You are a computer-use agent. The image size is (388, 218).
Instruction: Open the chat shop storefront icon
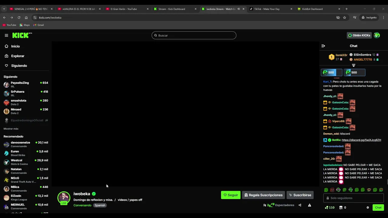click(x=341, y=207)
